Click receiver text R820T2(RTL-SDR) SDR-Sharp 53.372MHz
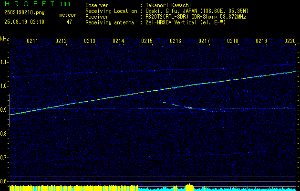300x191 pixels. (x=196, y=17)
